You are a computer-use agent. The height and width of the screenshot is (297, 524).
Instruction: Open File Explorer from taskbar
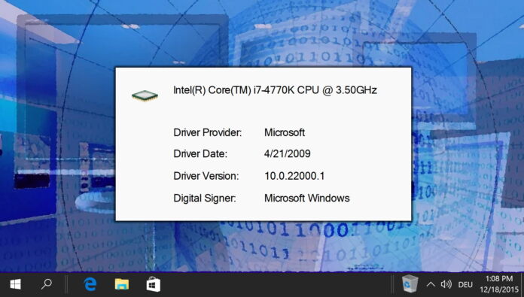(x=122, y=285)
